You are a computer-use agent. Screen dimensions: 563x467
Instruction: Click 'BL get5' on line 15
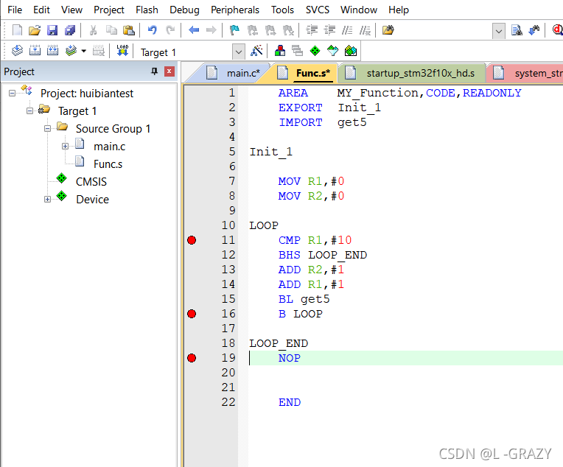(x=304, y=299)
